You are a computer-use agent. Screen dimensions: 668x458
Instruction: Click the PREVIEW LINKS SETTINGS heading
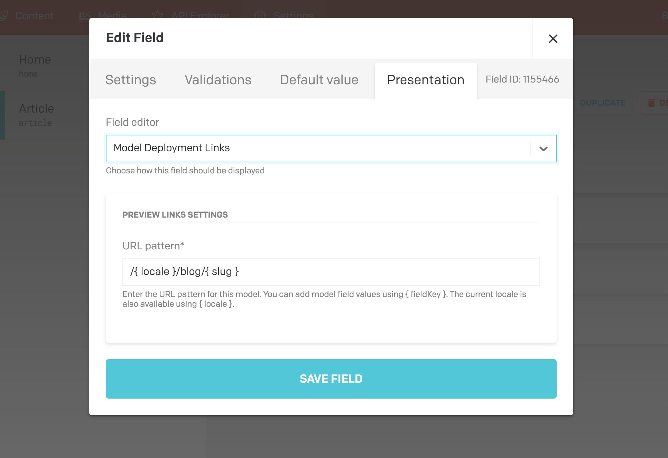click(x=175, y=214)
